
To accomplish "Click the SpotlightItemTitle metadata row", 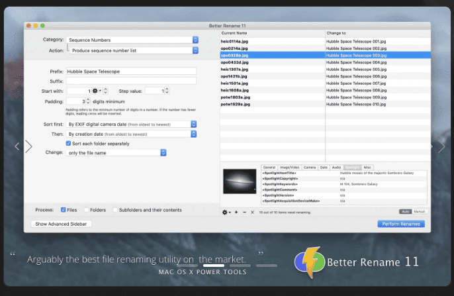I will click(344, 173).
